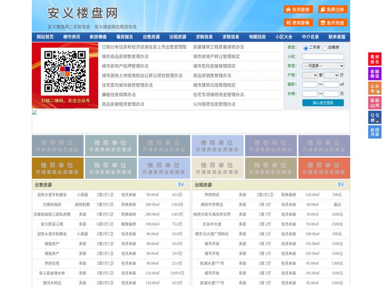The width and height of the screenshot is (382, 286).
Task: Click the minimum 价格 input field
Action: point(310,94)
